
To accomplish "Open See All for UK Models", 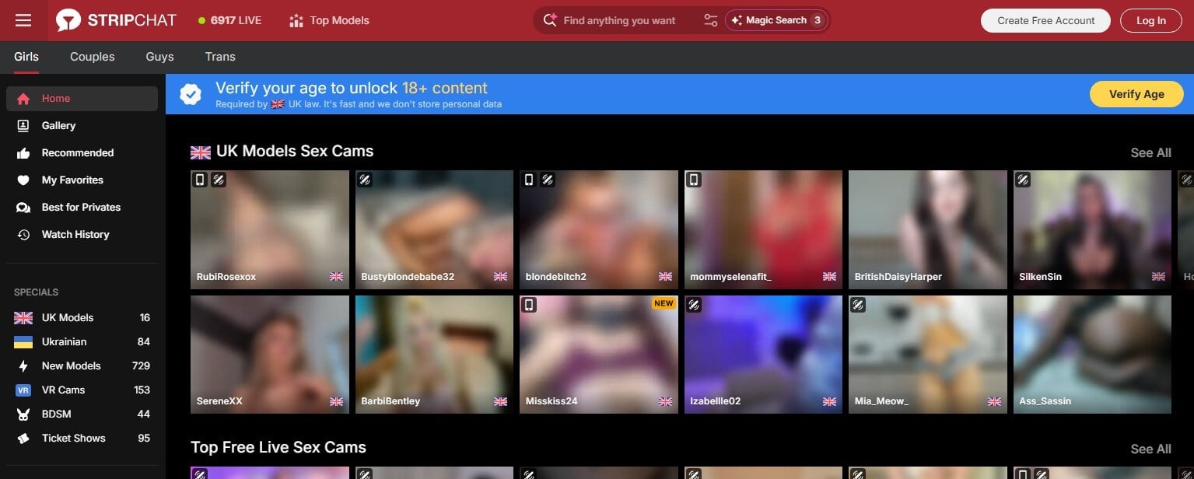I will [x=1150, y=152].
